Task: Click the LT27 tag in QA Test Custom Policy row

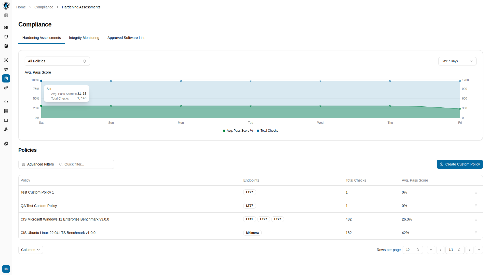Action: (x=250, y=206)
